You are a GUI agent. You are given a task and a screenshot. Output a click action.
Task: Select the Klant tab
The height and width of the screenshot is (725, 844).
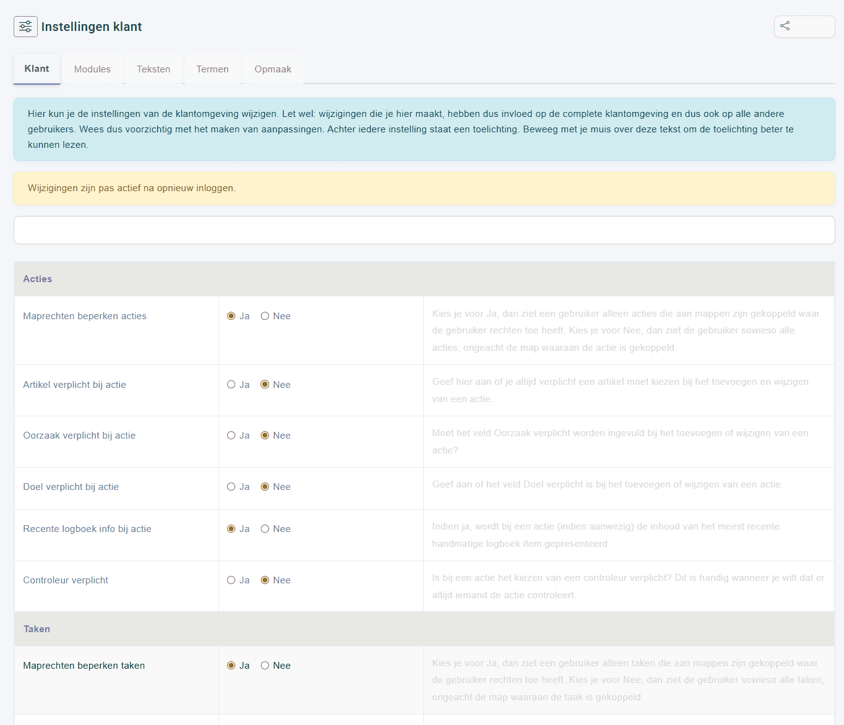coord(37,69)
